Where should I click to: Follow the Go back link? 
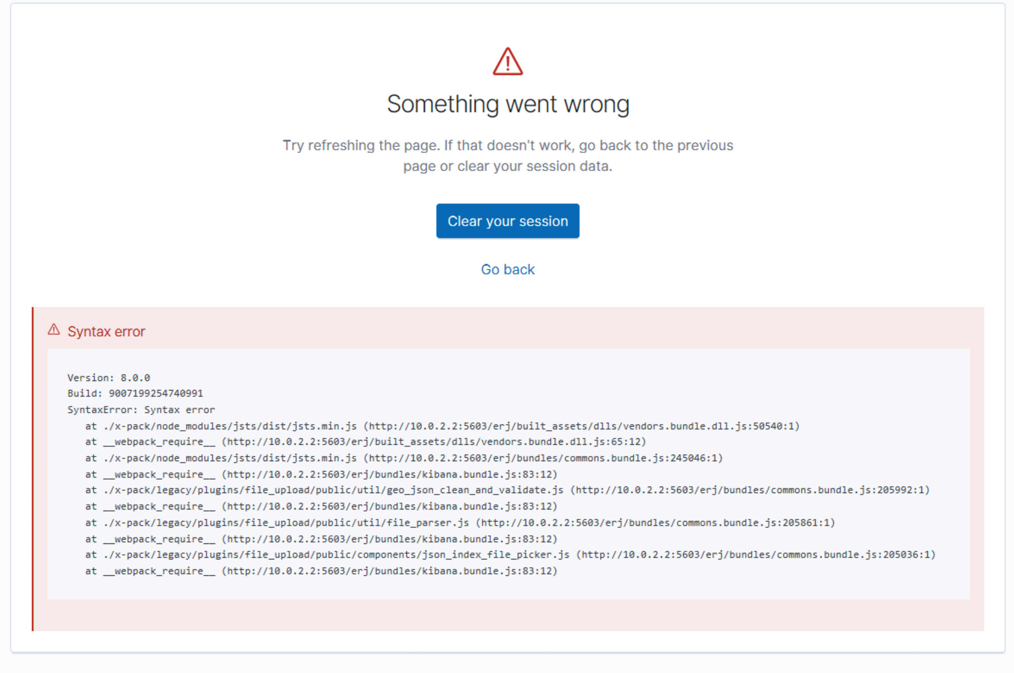508,269
